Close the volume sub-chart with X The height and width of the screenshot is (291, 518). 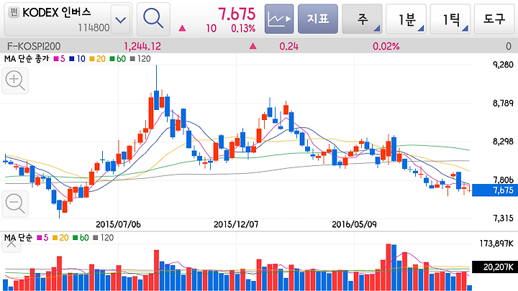[x=12, y=244]
